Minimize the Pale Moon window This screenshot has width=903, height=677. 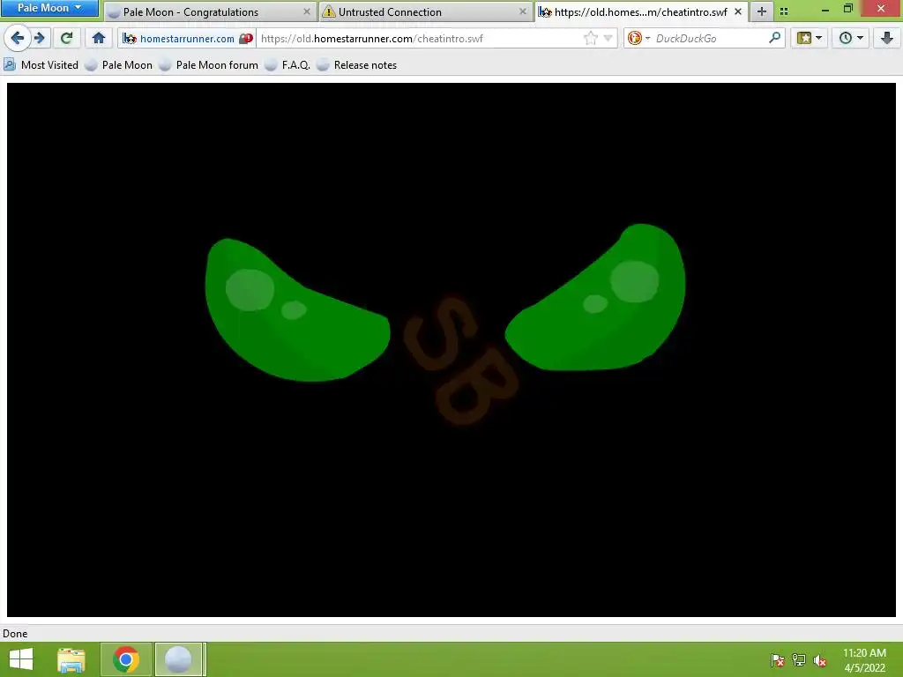pos(825,9)
